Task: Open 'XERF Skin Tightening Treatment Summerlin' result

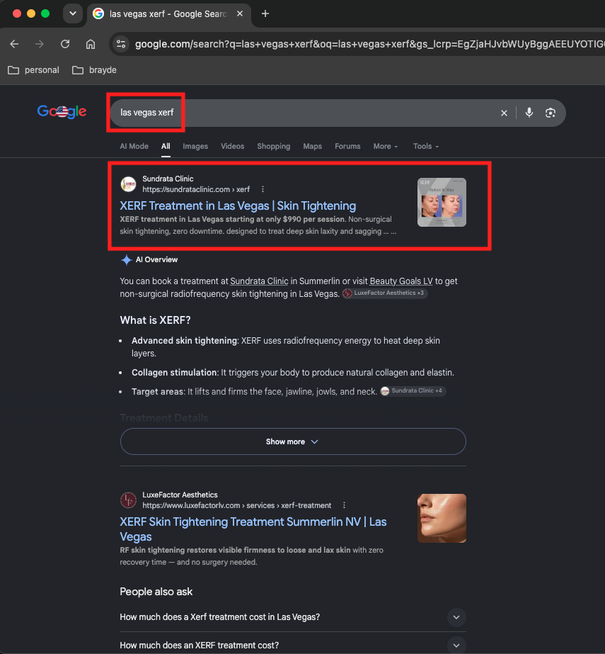Action: (x=253, y=529)
